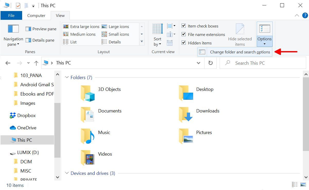Image resolution: width=309 pixels, height=190 pixels.
Task: Toggle Item check boxes
Action: [184, 26]
